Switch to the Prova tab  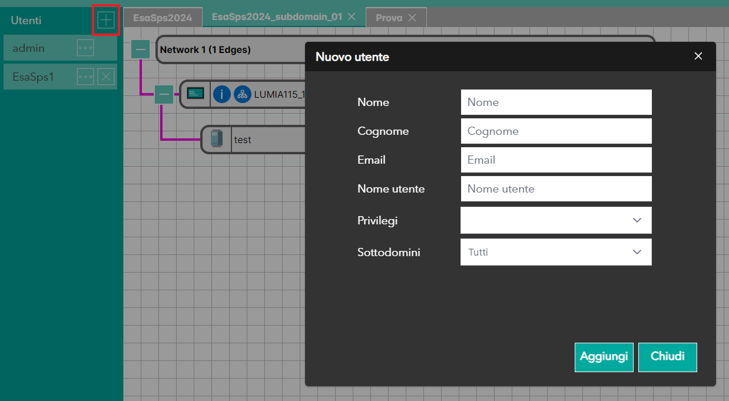(x=389, y=18)
